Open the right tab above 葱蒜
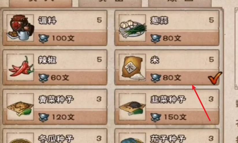Image resolution: width=238 pixels, height=143 pixels. (x=180, y=3)
